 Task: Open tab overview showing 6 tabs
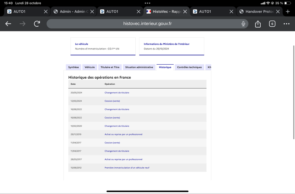pos(272,24)
